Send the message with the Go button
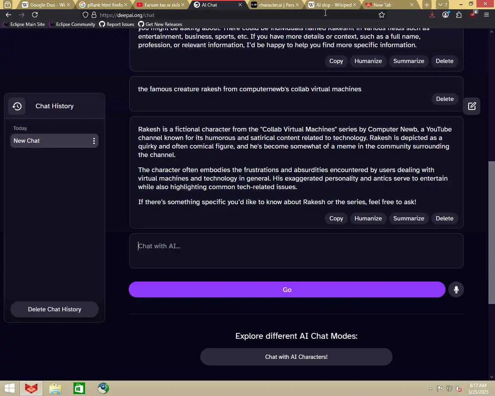This screenshot has width=495, height=396. coord(287,290)
